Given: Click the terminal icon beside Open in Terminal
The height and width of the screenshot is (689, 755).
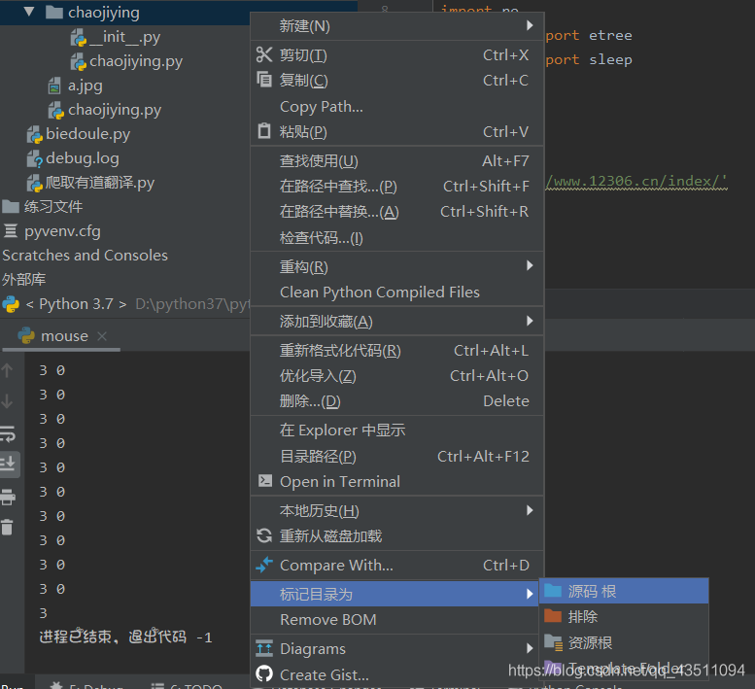Looking at the screenshot, I should (x=265, y=480).
